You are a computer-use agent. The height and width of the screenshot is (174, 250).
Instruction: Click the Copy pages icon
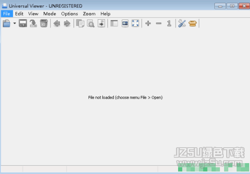click(80, 23)
